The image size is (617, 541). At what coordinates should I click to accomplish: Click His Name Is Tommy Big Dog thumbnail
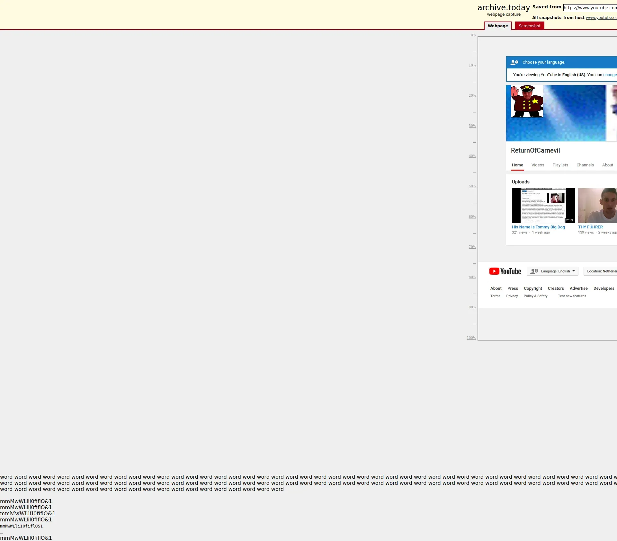[x=543, y=205]
